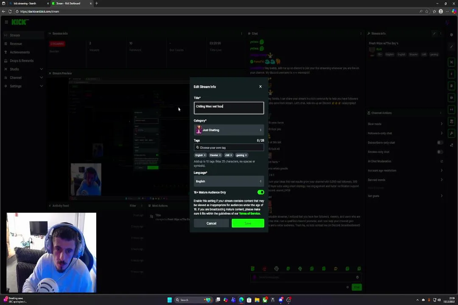Add page to favorites with star icon
This screenshot has height=305, width=458.
click(x=427, y=11)
